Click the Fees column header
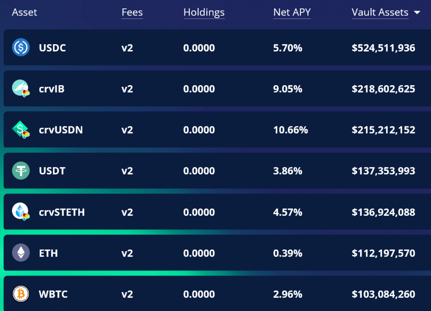431x311 pixels. [x=132, y=12]
